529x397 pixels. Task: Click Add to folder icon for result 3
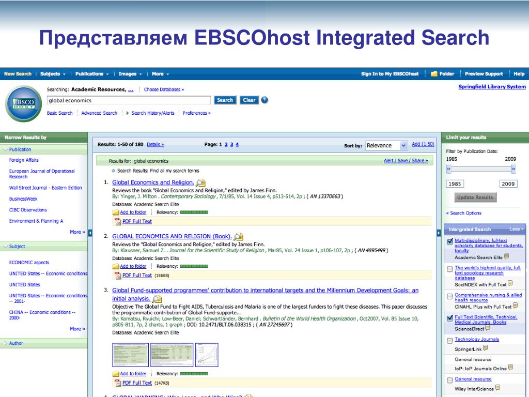pos(116,374)
